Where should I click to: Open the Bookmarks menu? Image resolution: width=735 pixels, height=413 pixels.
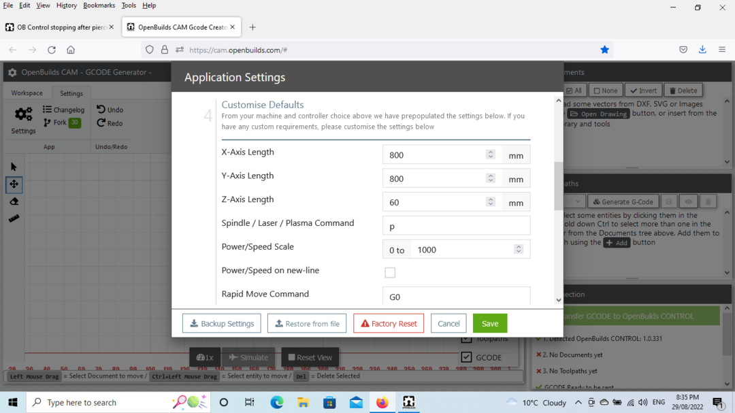tap(99, 5)
